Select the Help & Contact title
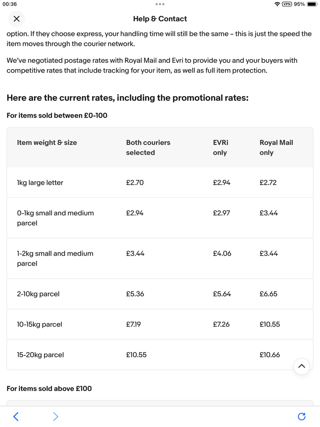The height and width of the screenshot is (427, 320). pos(160,19)
